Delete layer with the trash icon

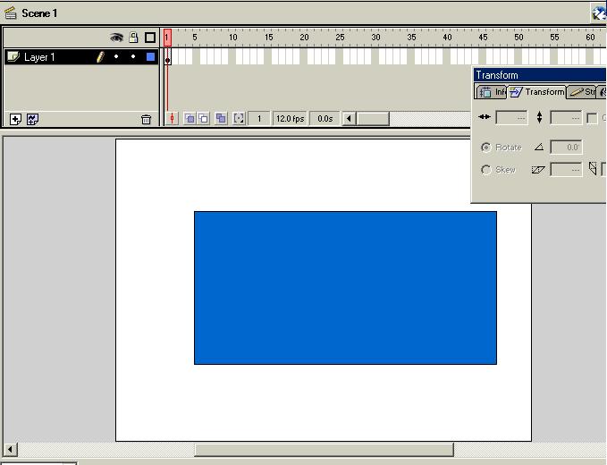147,119
